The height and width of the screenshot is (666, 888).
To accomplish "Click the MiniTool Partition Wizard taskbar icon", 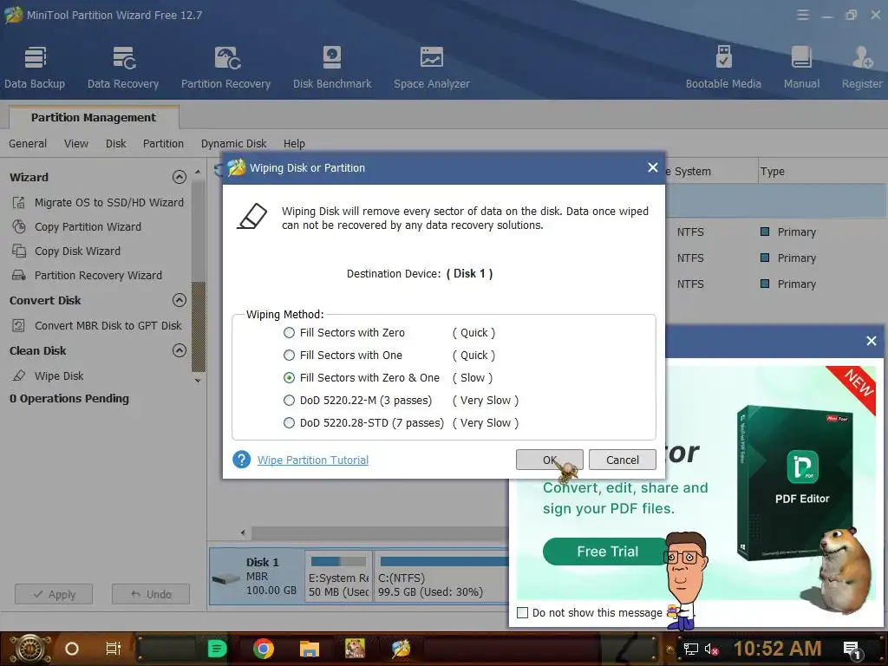I will click(401, 649).
